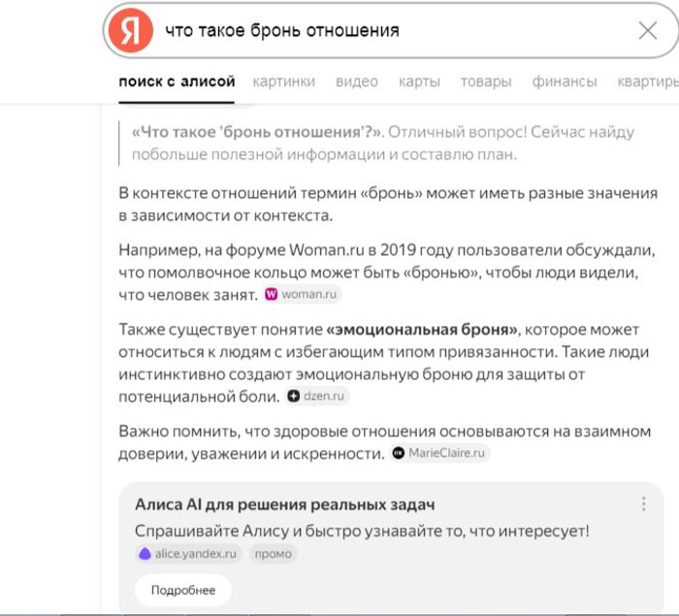Go to the «карты» tab
The width and height of the screenshot is (679, 616).
click(419, 81)
